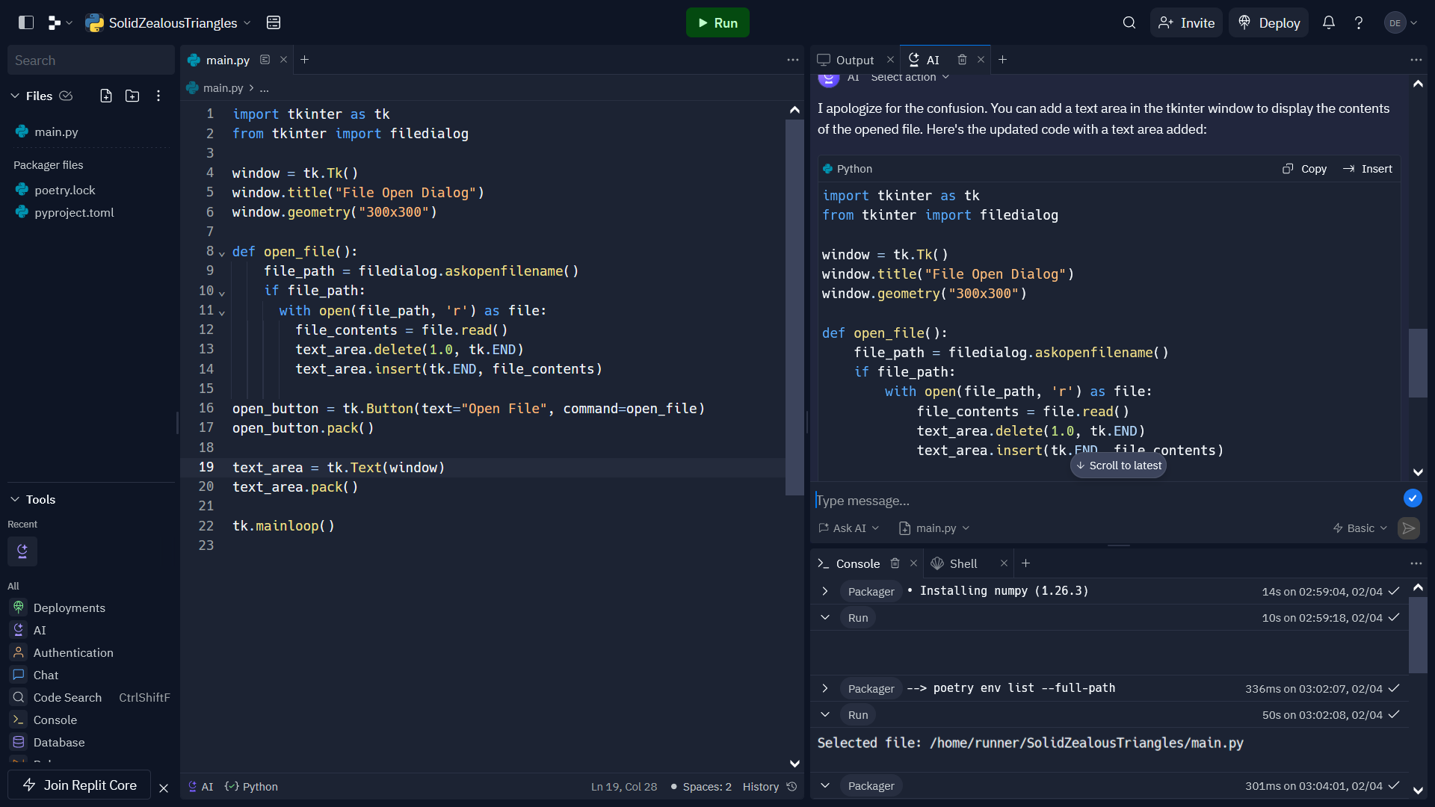
Task: Open the notifications bell
Action: click(x=1328, y=22)
